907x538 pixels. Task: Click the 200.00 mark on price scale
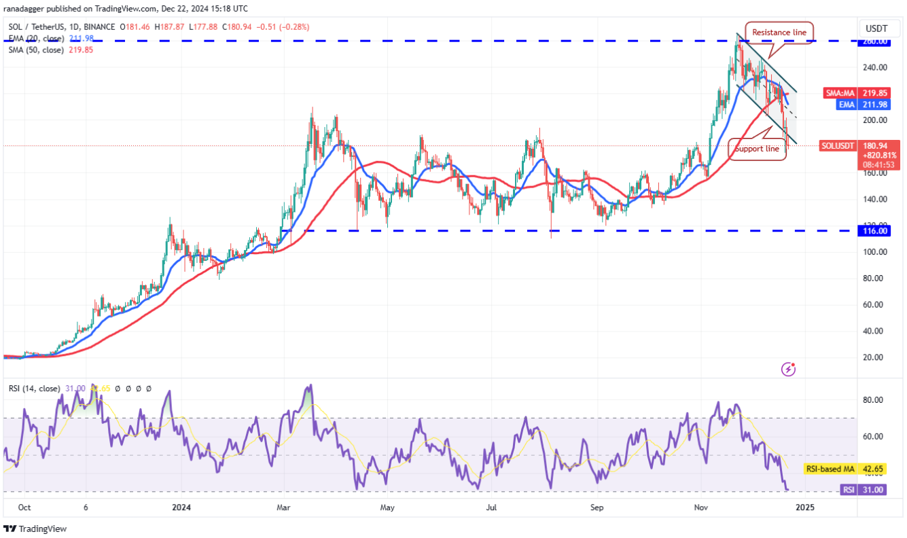pyautogui.click(x=874, y=120)
